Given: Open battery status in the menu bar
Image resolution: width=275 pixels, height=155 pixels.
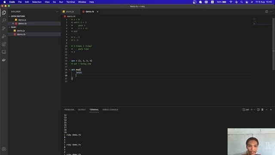Looking at the screenshot, I should (x=222, y=2).
